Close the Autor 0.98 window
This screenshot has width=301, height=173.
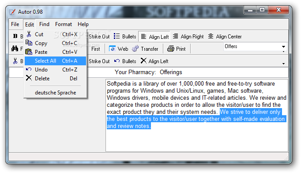(278, 10)
